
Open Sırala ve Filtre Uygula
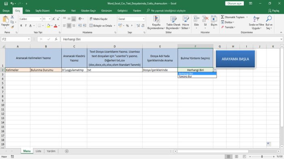[x=256, y=23]
